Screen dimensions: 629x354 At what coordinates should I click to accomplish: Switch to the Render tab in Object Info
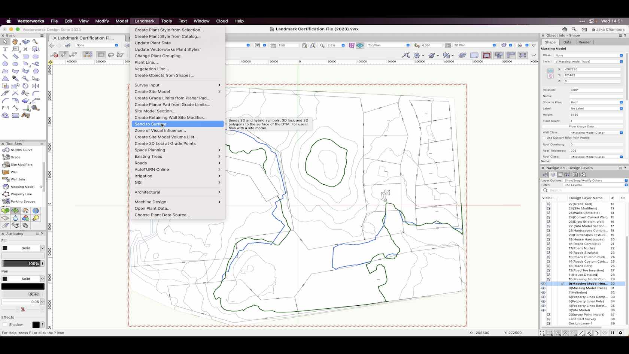[x=584, y=42]
